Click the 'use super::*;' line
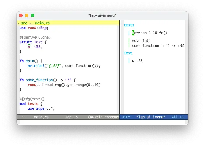This screenshot has width=205, height=147. (x=41, y=108)
